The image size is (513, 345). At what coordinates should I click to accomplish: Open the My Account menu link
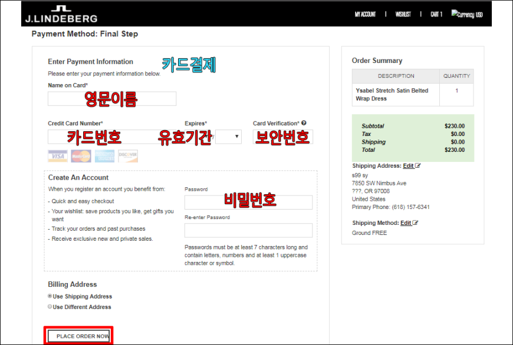365,14
